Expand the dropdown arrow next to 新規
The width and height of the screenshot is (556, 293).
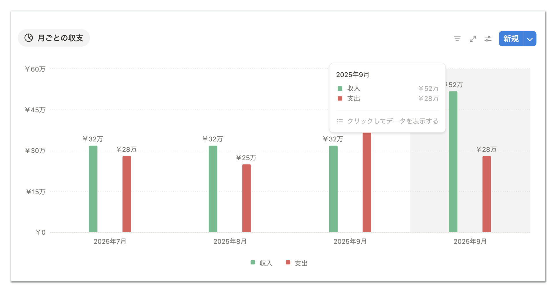coord(530,39)
